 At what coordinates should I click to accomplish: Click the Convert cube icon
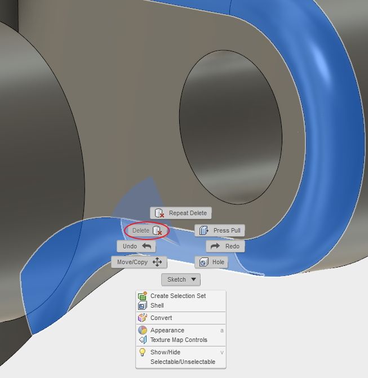143,318
